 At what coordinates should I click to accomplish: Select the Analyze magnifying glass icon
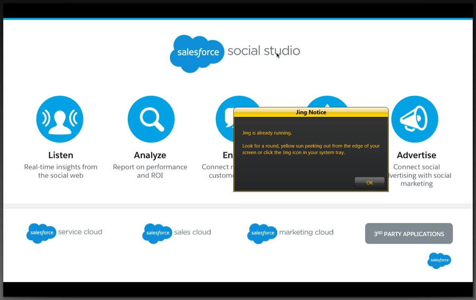(151, 119)
